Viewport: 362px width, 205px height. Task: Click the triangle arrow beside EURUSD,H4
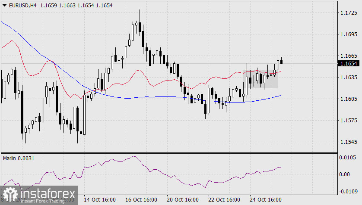[4, 5]
